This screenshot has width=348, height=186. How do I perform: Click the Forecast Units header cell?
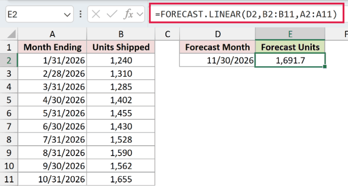tap(290, 47)
